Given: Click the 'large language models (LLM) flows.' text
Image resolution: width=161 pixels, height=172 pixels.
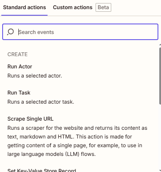Looking at the screenshot, I should 51,154.
